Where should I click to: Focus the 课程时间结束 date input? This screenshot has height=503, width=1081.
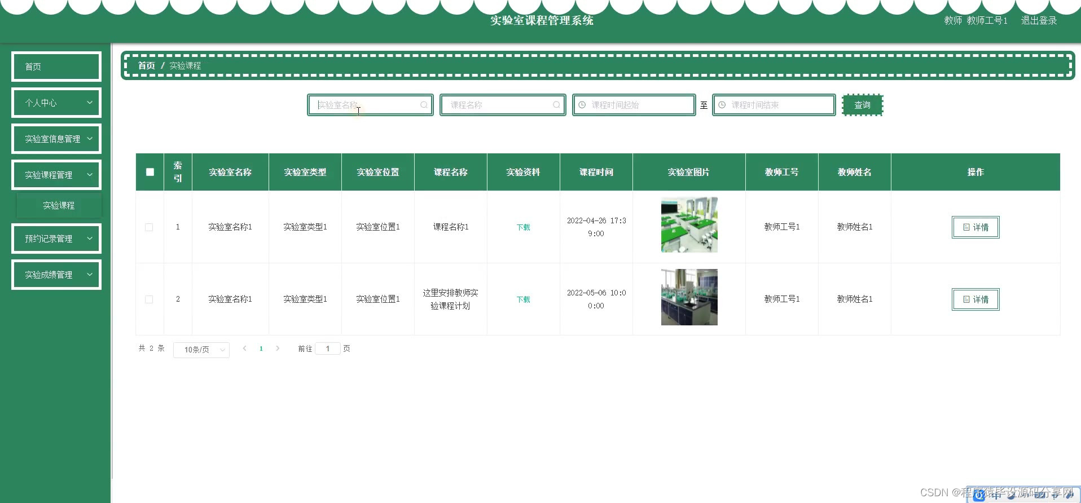coord(774,105)
